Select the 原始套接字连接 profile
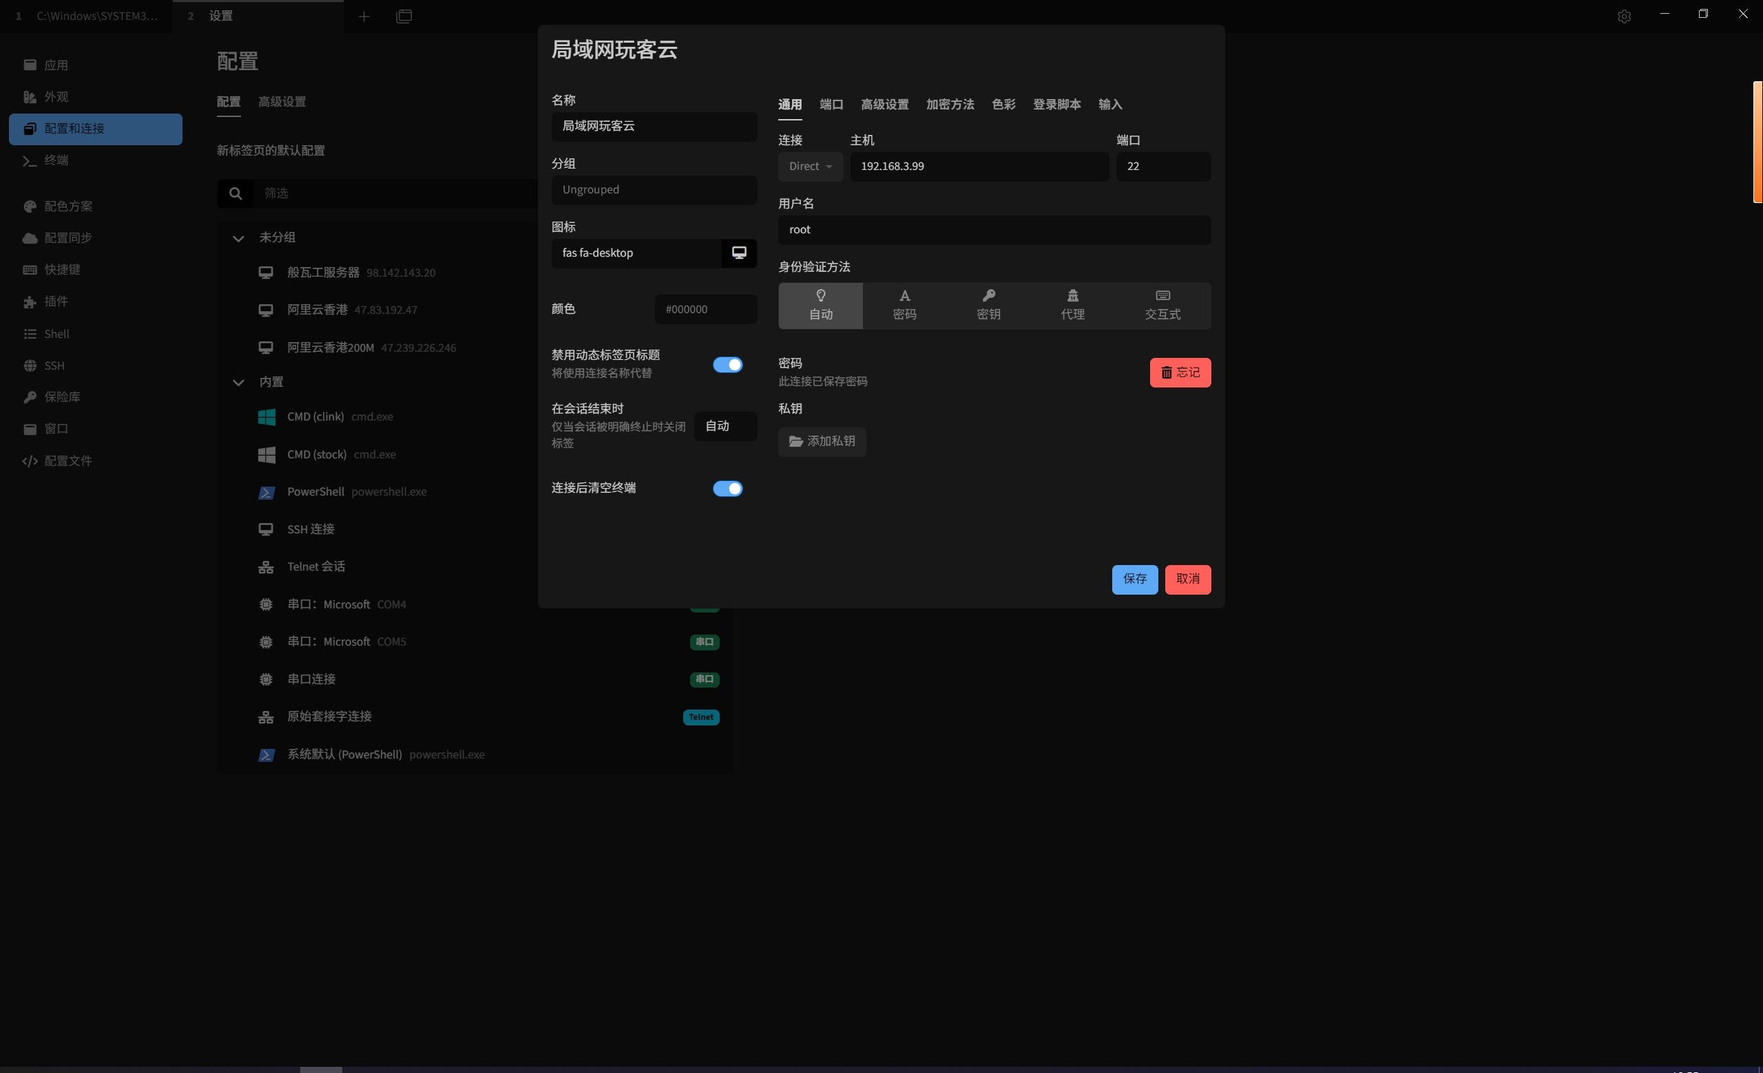 pyautogui.click(x=474, y=717)
